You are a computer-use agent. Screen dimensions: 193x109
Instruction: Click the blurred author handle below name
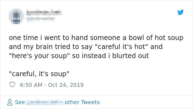tap(41, 19)
